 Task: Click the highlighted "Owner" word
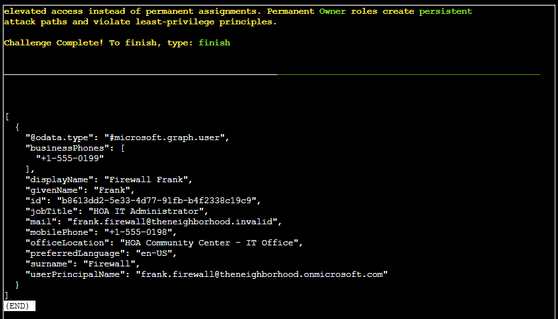click(333, 11)
